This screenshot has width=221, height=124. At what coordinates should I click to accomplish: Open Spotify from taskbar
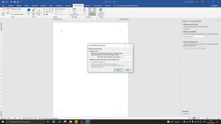(54, 122)
